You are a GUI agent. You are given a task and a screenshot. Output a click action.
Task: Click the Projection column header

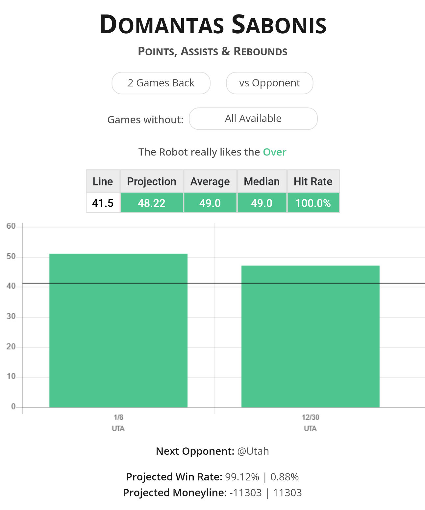(152, 181)
